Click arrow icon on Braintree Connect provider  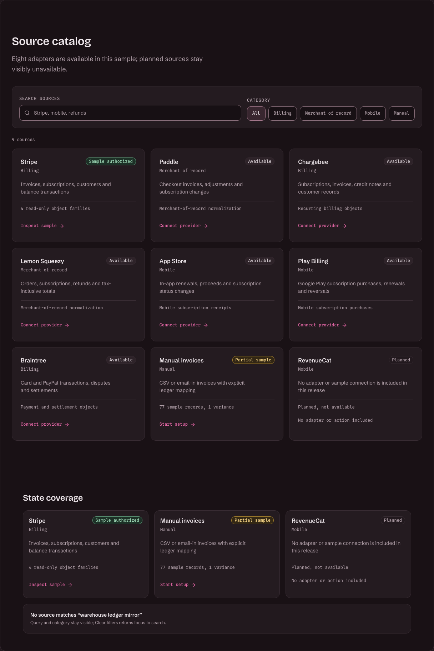67,424
